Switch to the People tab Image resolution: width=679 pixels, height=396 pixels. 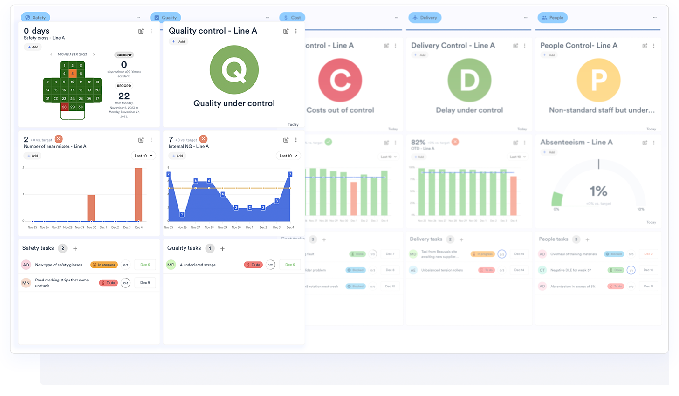click(x=552, y=18)
